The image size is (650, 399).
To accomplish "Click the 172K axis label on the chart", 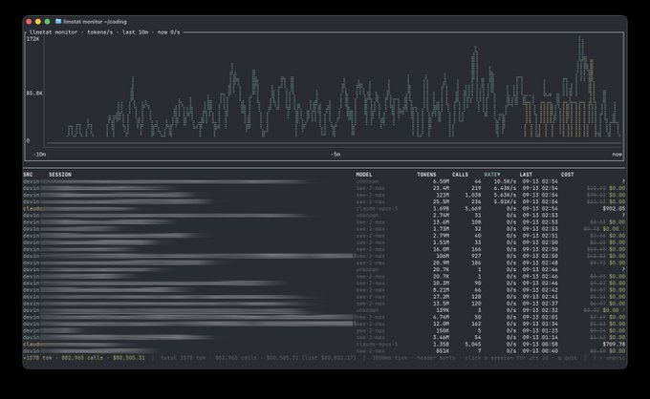I will coord(32,39).
